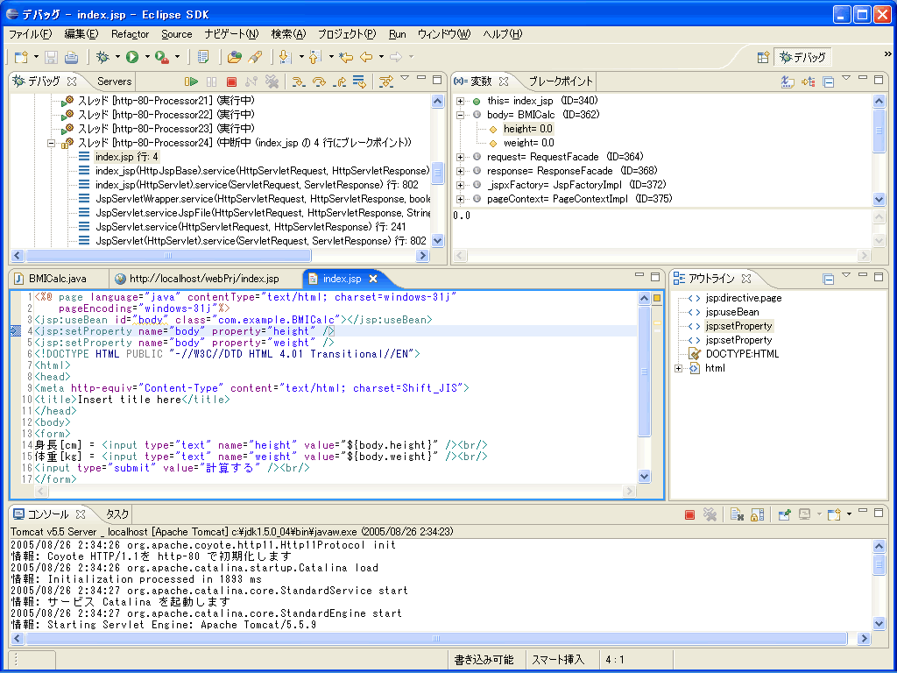Collapse All entries in Variables view
The image size is (897, 673).
(x=828, y=80)
